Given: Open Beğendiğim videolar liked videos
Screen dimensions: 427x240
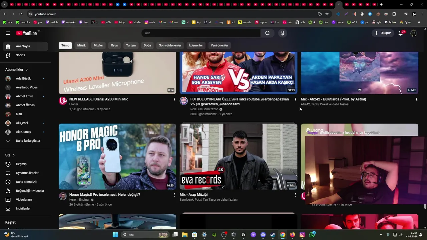Looking at the screenshot, I should tap(25, 191).
